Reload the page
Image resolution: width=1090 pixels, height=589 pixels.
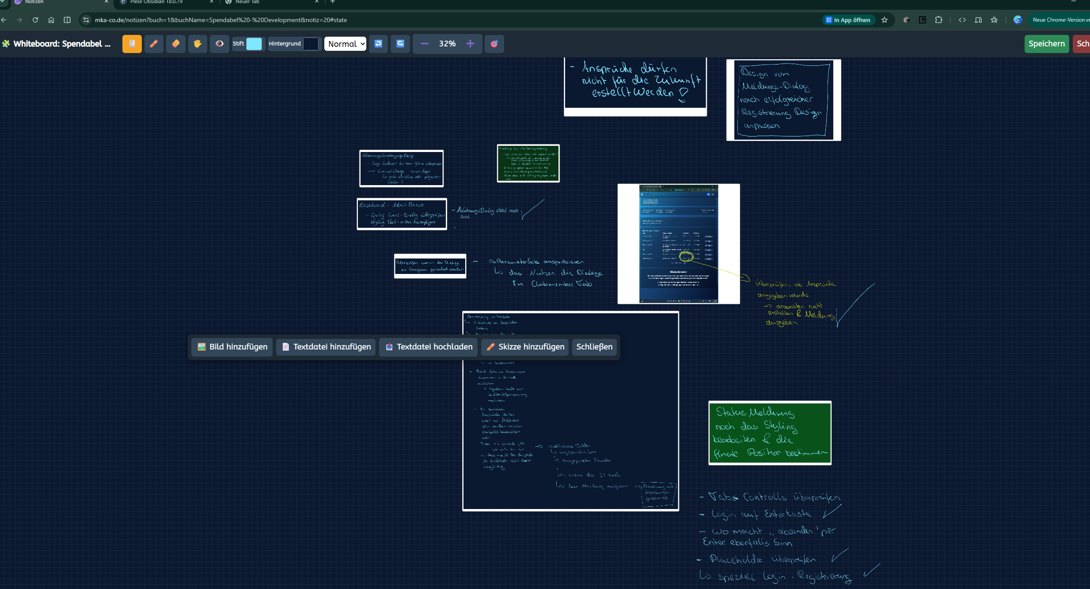click(x=35, y=20)
